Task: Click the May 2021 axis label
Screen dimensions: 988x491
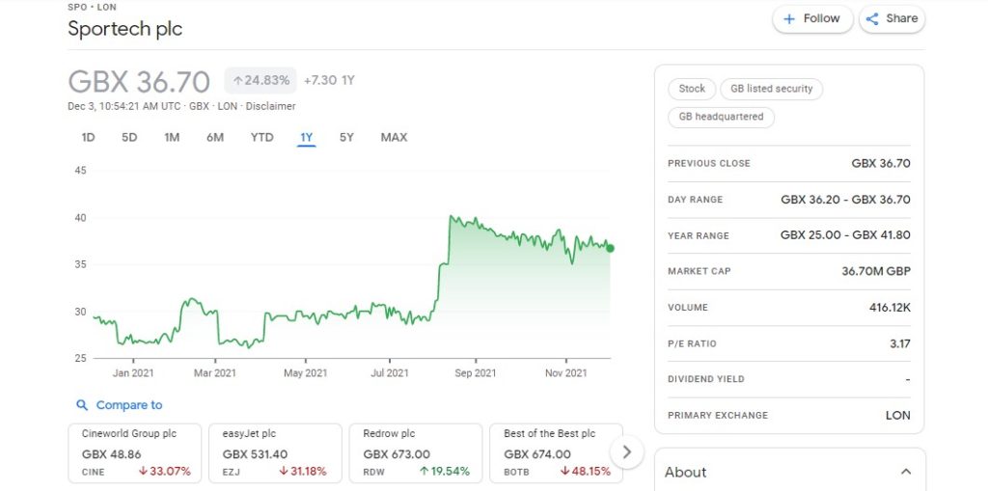Action: point(306,373)
